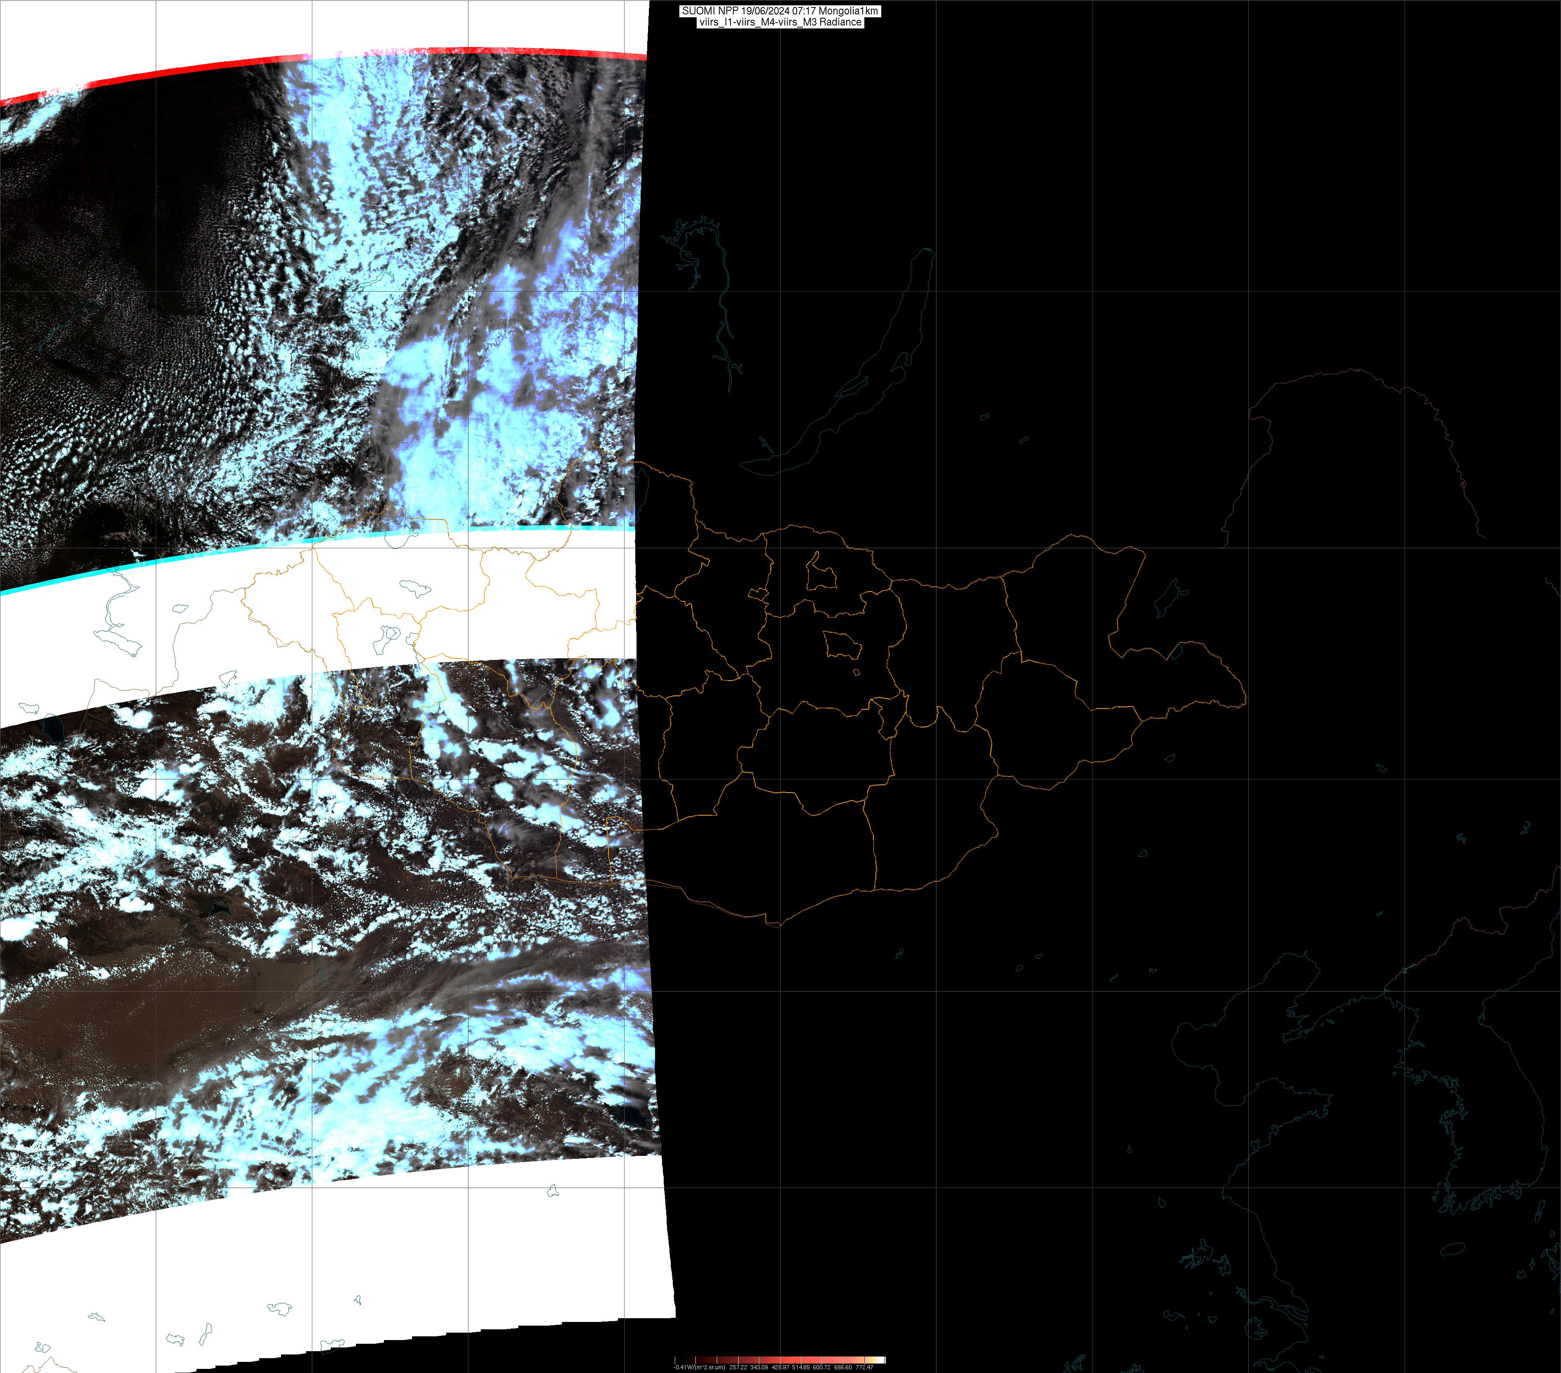Click the 428.97 label on color scale
Image resolution: width=1561 pixels, height=1373 pixels.
click(x=780, y=1367)
